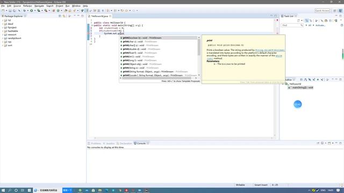Viewport: 344px width, 193px height.
Task: Open the Project menu
Action: coord(60,6)
